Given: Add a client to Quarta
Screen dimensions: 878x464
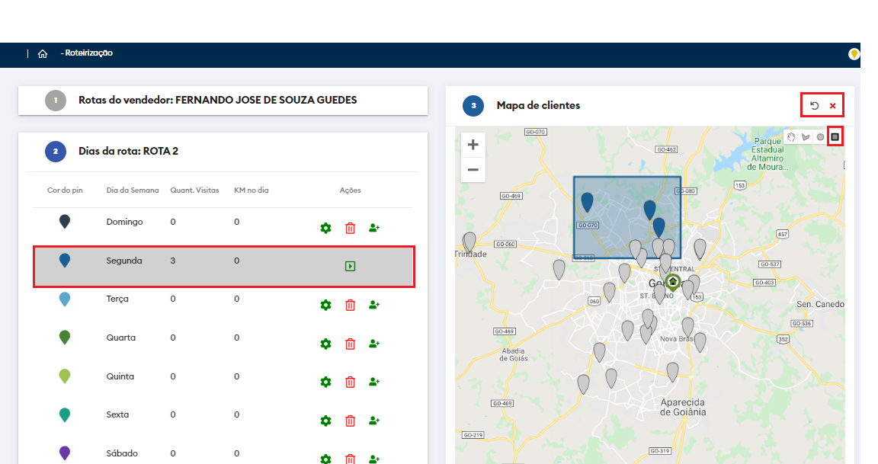Looking at the screenshot, I should (x=373, y=344).
